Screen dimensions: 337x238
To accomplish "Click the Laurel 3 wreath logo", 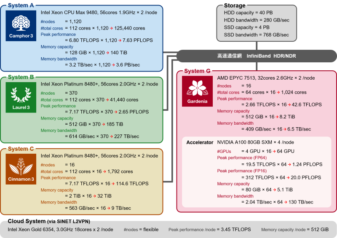I will click(21, 97).
